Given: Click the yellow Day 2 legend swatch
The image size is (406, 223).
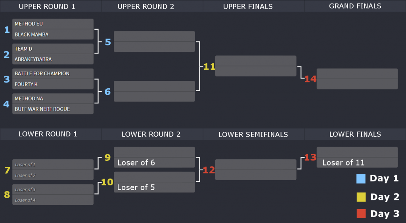Looking at the screenshot, I should point(361,197).
